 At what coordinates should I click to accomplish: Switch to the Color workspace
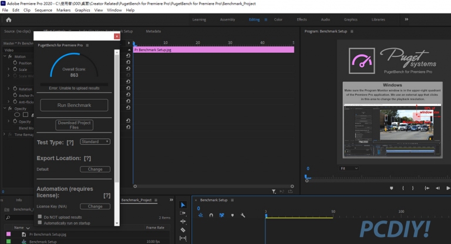coord(278,19)
